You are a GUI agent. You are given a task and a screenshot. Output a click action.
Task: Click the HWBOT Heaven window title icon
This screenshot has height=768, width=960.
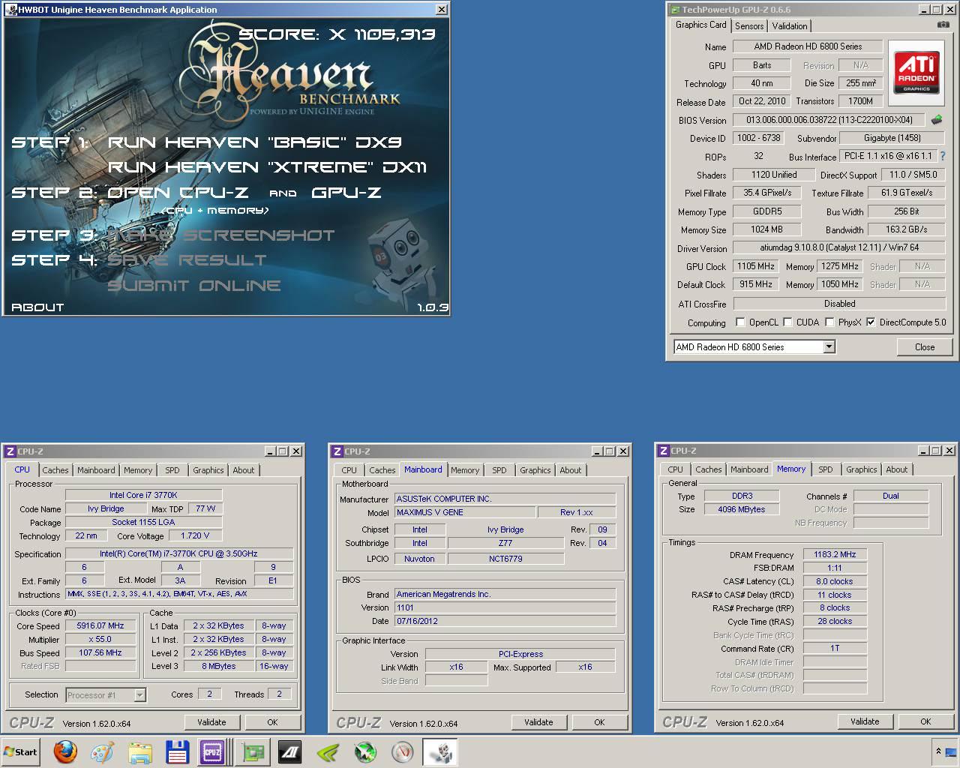pyautogui.click(x=10, y=10)
